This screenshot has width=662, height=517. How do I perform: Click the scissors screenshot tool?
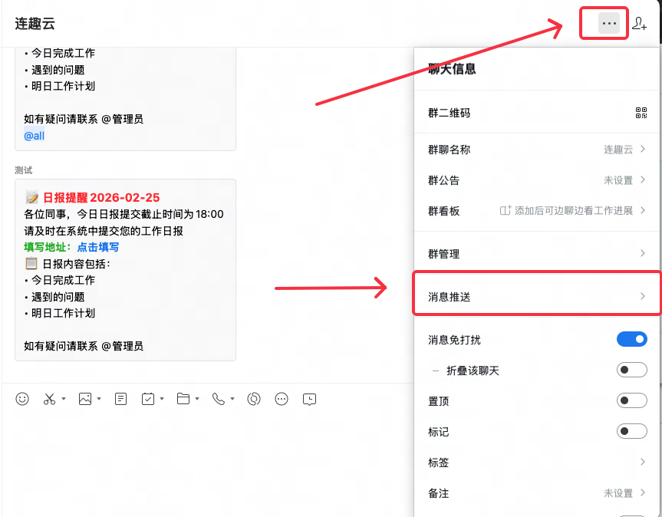click(x=50, y=399)
